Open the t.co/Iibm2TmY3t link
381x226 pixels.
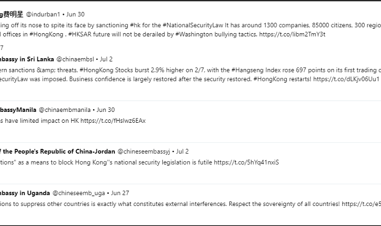pos(292,34)
